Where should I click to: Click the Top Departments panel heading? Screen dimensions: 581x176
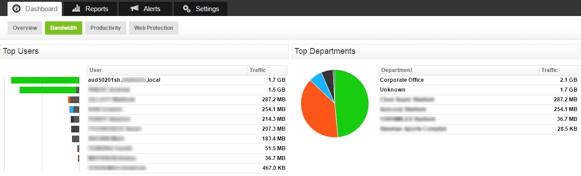tap(325, 51)
